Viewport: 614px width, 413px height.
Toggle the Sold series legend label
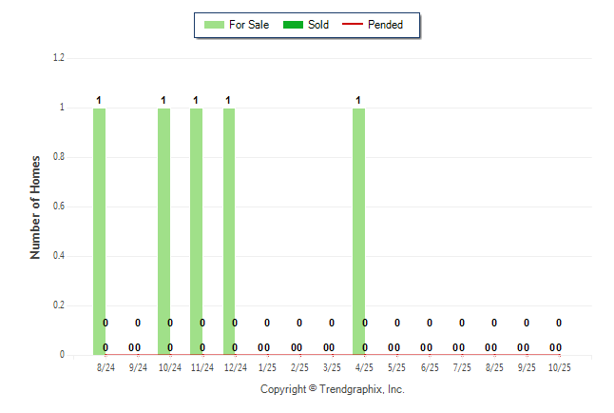(318, 25)
